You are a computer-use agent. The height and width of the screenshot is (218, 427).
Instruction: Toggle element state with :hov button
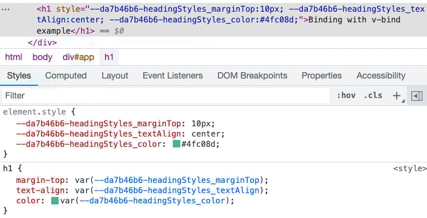coord(346,96)
